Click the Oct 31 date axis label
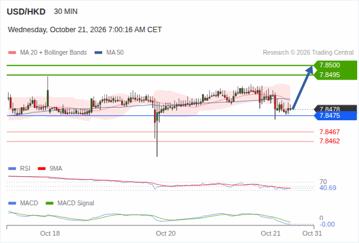 pos(312,233)
